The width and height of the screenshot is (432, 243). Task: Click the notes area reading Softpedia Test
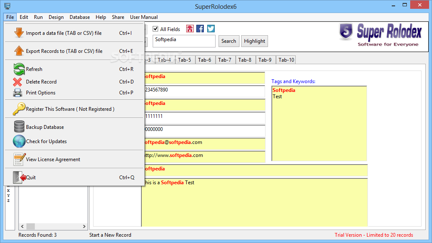pos(255,202)
